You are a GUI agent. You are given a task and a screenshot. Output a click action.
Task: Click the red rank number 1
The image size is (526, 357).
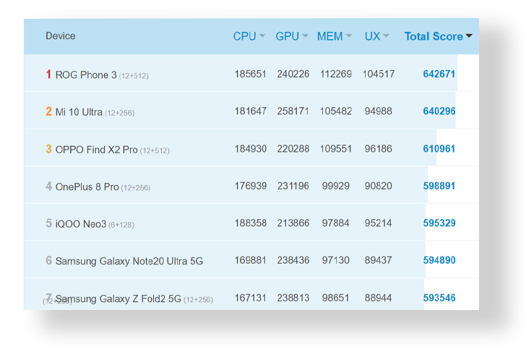[48, 74]
